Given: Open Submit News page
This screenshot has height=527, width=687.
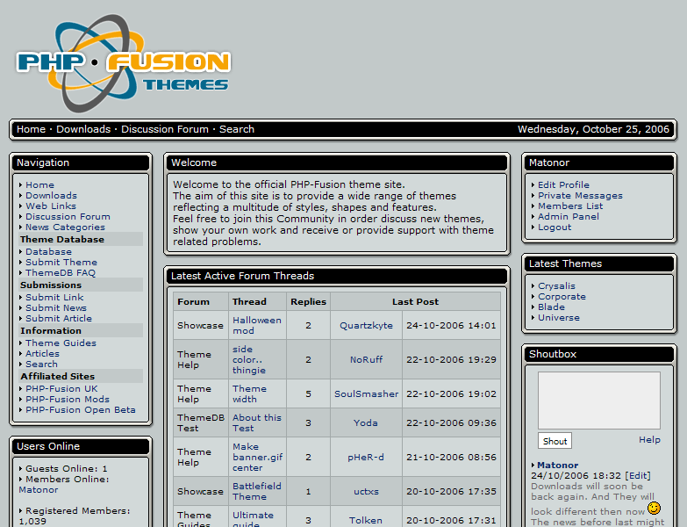Looking at the screenshot, I should coord(56,307).
